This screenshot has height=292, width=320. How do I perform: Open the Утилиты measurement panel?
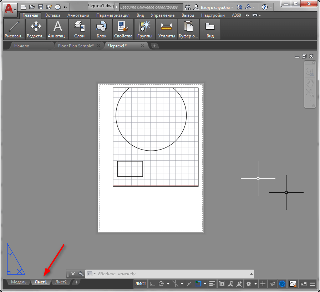click(x=167, y=29)
